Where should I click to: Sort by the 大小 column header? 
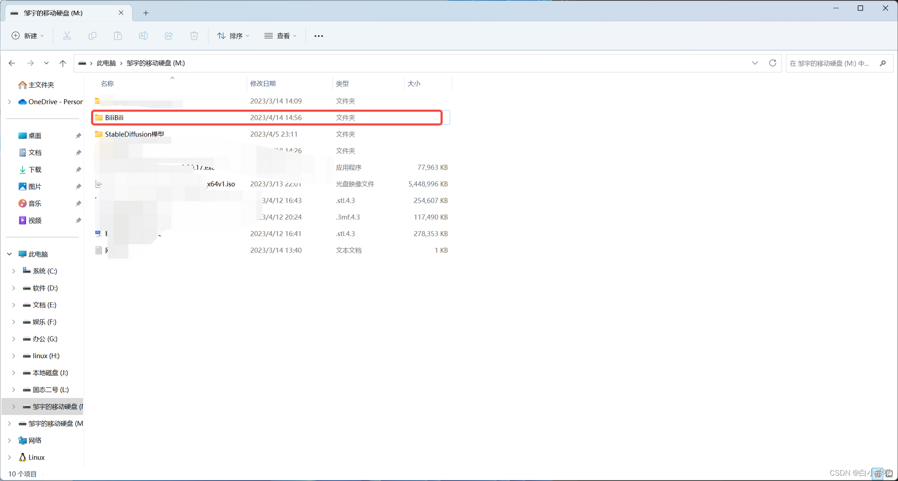click(414, 83)
